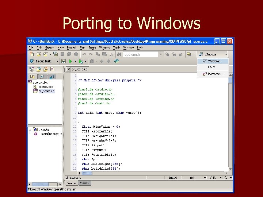Close the pf_scores.c editor tab
The width and height of the screenshot is (263, 197).
(x=69, y=69)
